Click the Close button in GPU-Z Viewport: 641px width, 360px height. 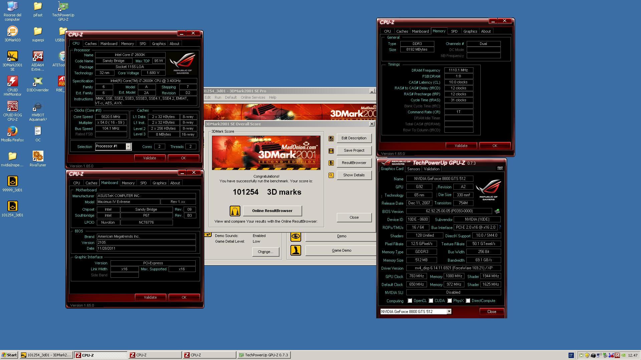click(x=491, y=312)
